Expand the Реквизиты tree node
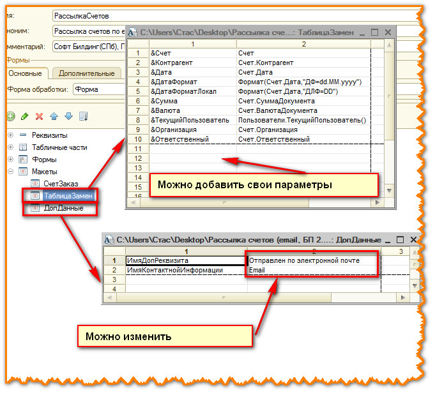The height and width of the screenshot is (395, 435). [11, 135]
